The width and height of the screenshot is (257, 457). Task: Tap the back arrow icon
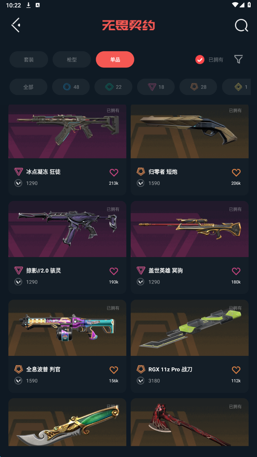(x=16, y=25)
